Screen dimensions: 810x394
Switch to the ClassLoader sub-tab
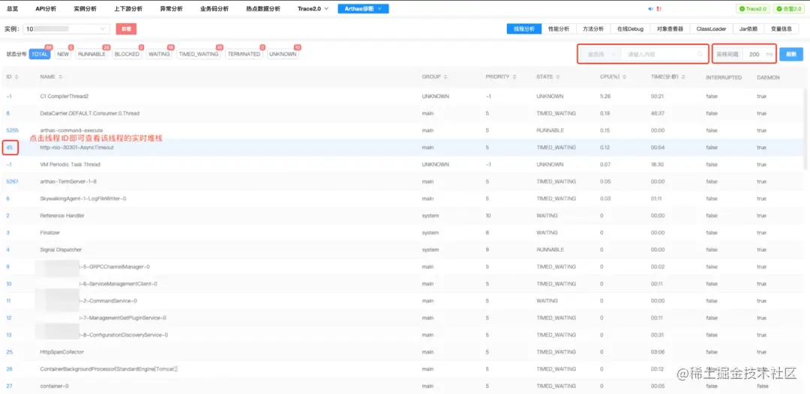711,29
